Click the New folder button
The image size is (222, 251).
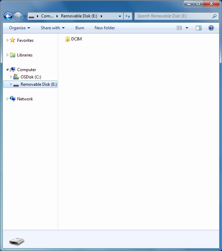[105, 28]
